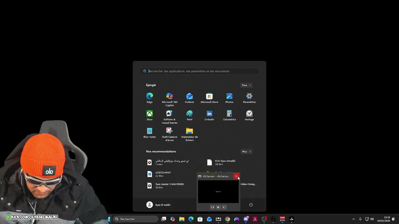Viewport: 399px width, 224px height.
Task: Show more recommendations with the Plus button
Action: (246, 152)
